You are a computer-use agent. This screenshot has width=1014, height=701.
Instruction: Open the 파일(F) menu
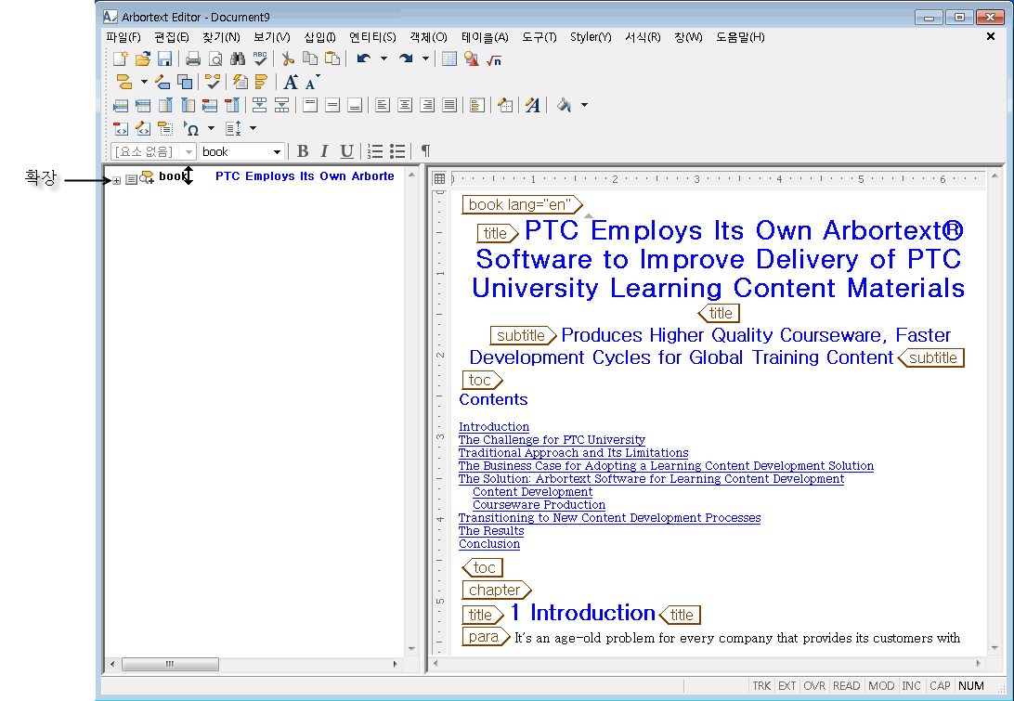pos(123,37)
